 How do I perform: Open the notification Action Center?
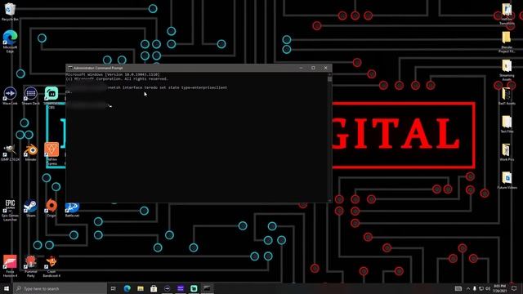(x=514, y=288)
